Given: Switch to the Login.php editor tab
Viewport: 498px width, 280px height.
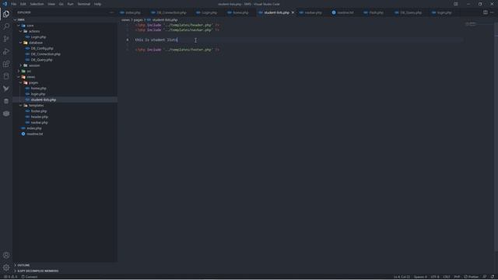Looking at the screenshot, I should pos(209,12).
